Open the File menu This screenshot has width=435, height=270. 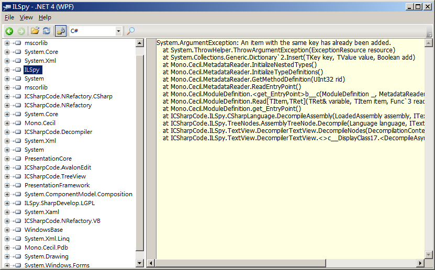pos(9,17)
